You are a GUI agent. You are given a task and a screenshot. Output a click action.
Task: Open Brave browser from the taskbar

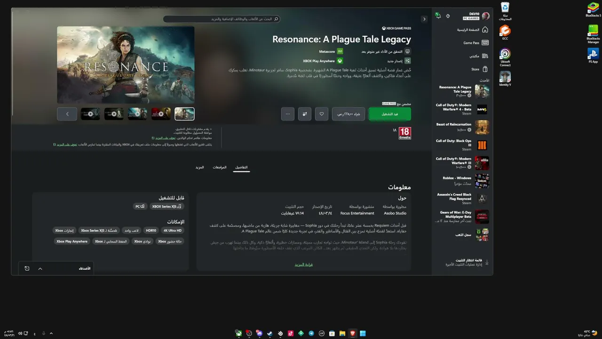[353, 333]
